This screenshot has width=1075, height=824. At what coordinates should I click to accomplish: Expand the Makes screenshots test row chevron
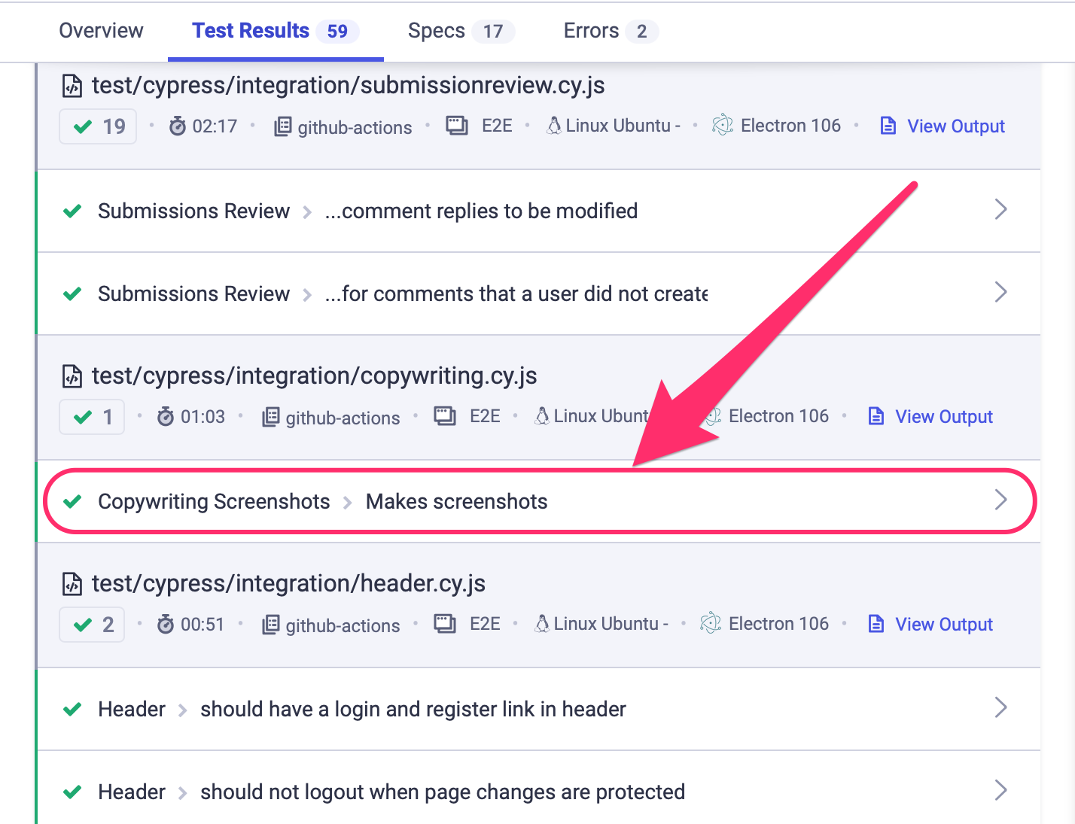[x=1000, y=499]
